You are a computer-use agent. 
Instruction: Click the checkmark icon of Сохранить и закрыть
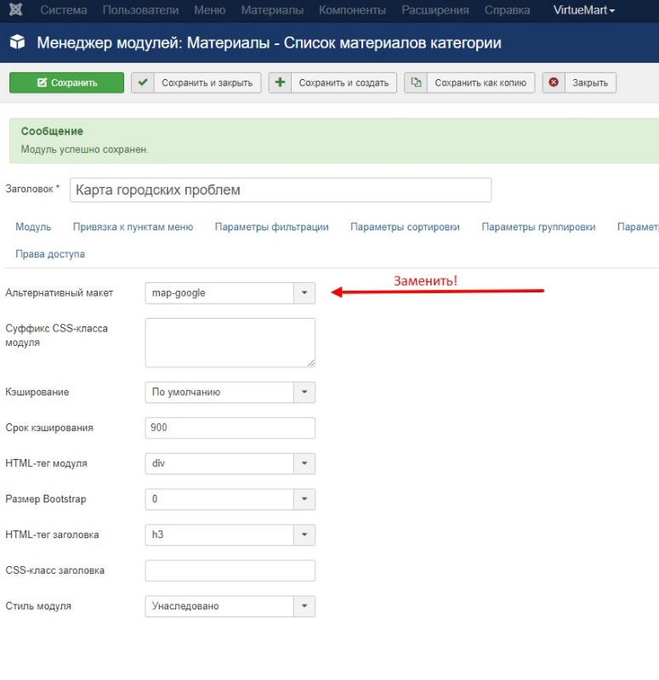(142, 82)
